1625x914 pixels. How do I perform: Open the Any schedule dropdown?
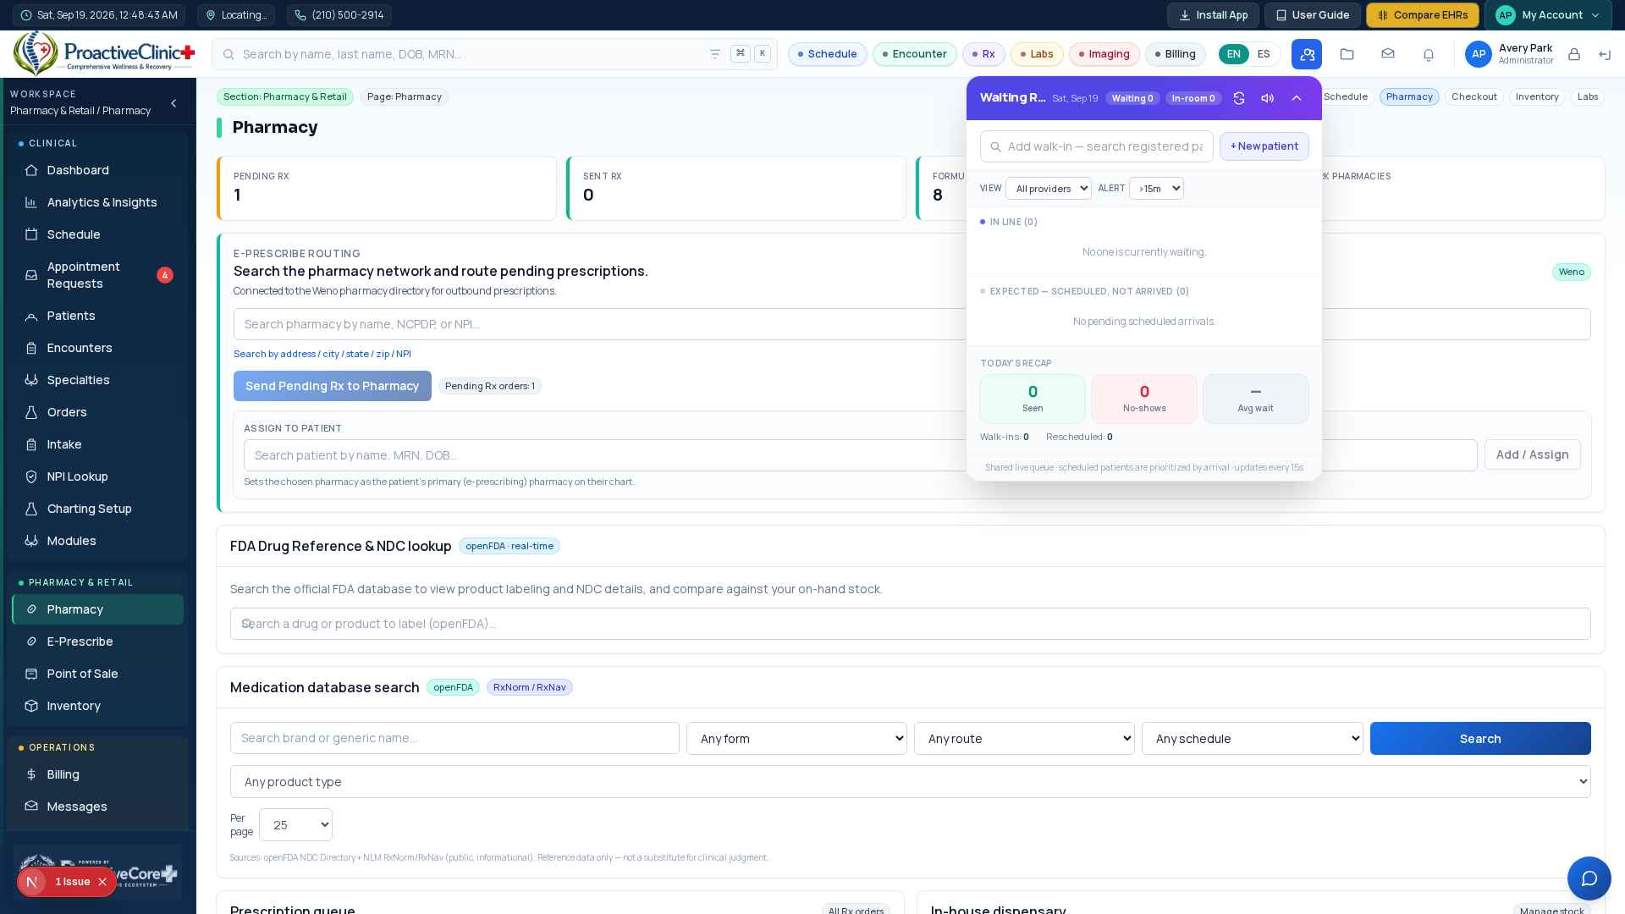(x=1253, y=739)
